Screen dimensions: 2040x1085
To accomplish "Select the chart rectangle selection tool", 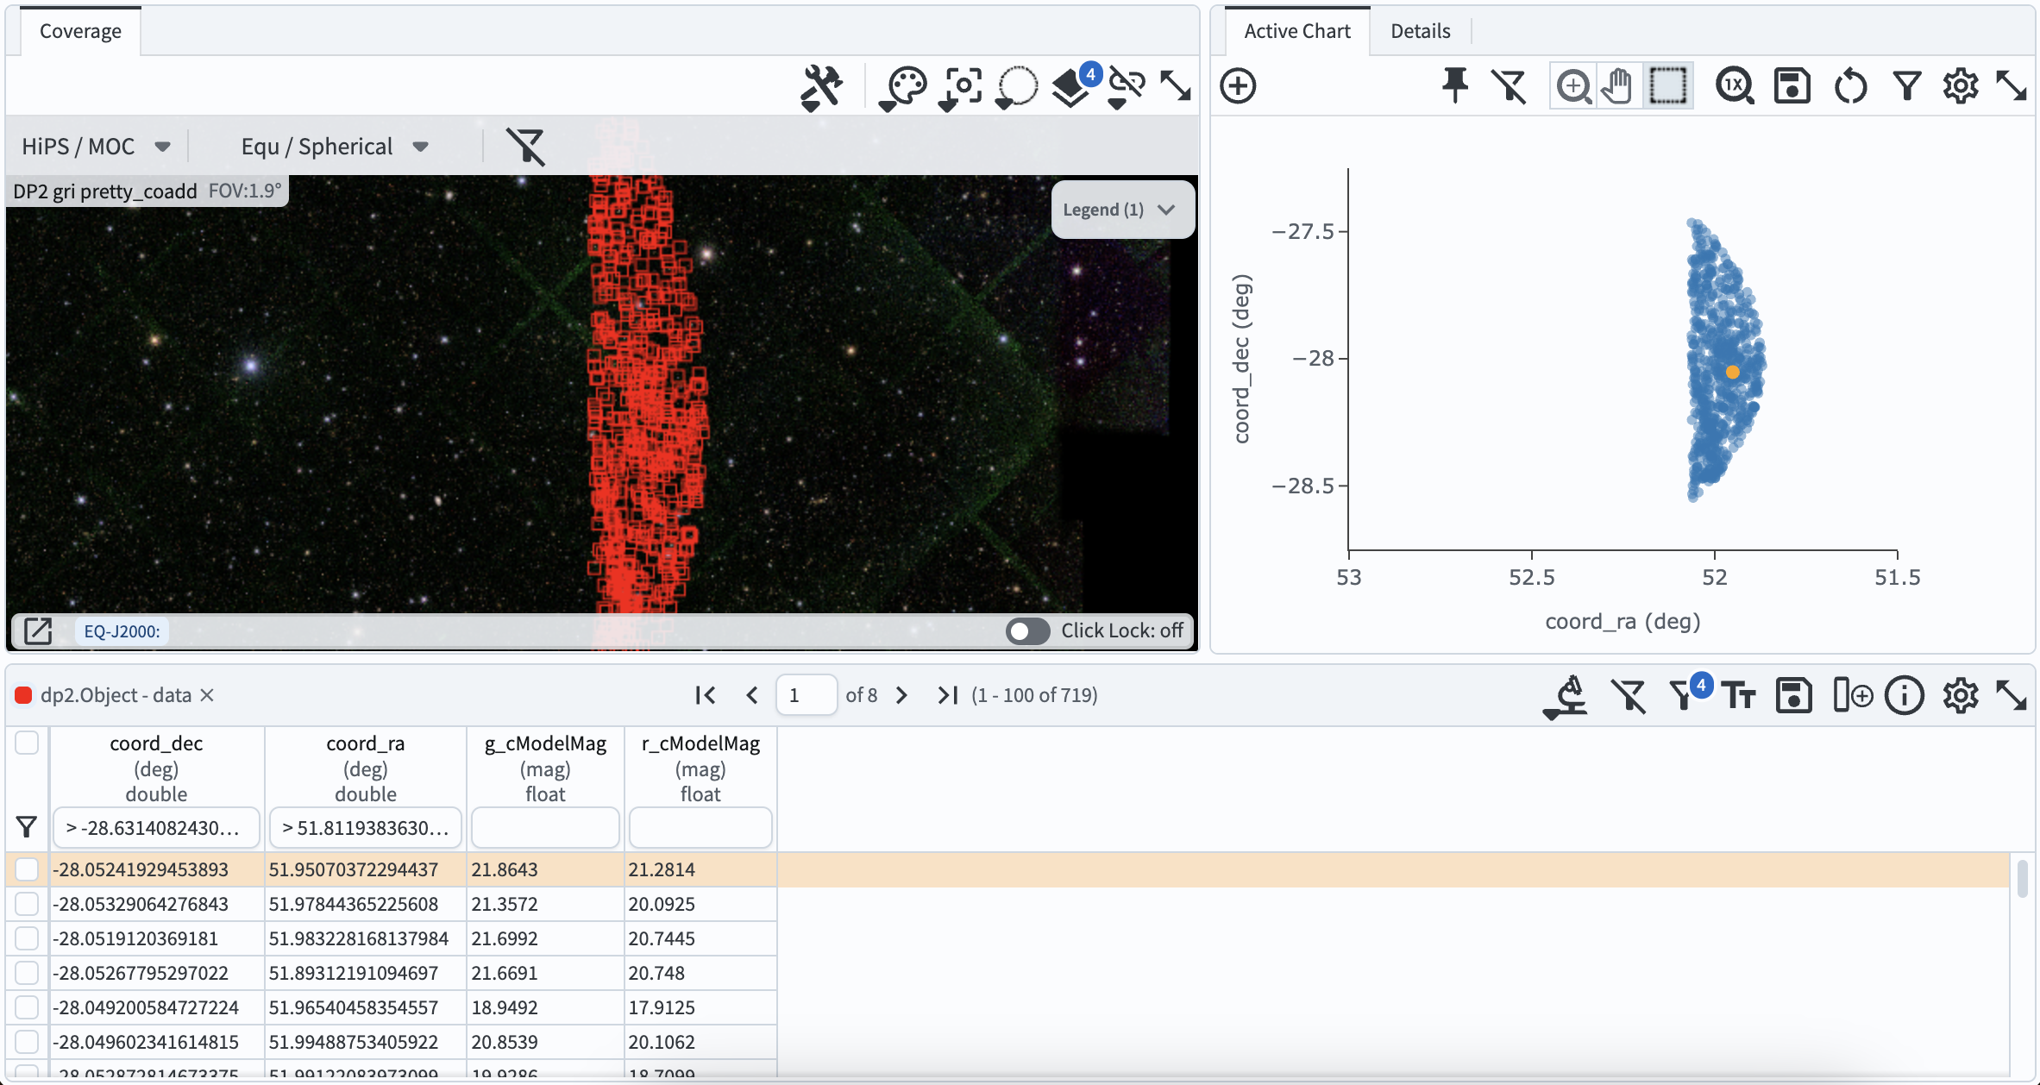I will click(x=1667, y=86).
